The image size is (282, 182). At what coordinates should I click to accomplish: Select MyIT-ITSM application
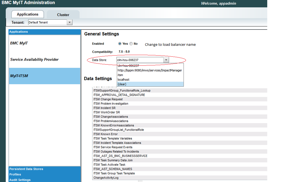click(44, 76)
